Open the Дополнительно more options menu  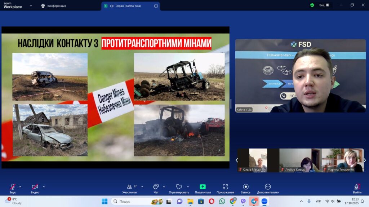[268, 188]
